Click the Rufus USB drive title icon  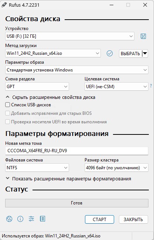click(4, 5)
